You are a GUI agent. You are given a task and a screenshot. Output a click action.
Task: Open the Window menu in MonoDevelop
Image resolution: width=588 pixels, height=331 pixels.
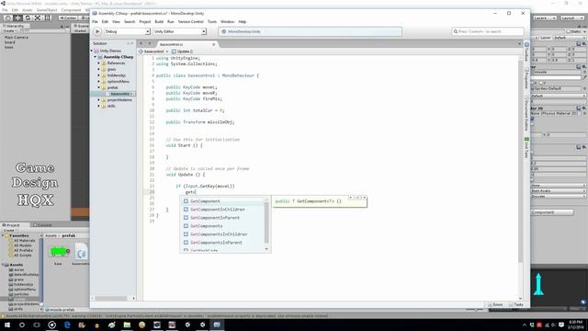227,22
